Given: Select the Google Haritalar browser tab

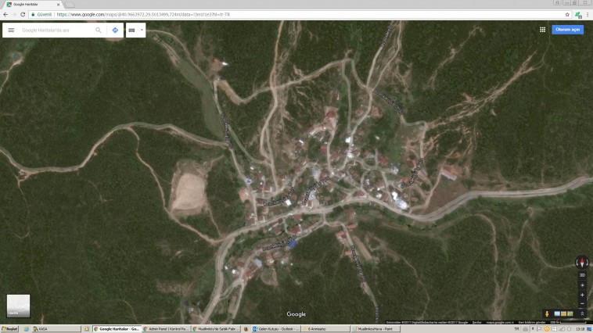Looking at the screenshot, I should point(31,5).
